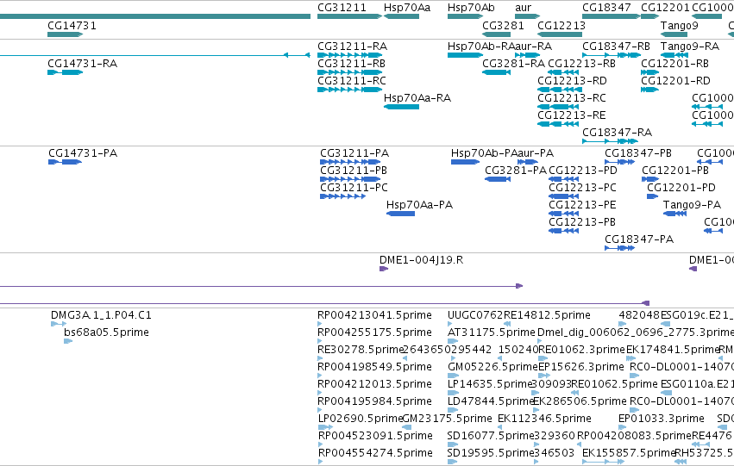The height and width of the screenshot is (466, 734).
Task: Click the CG18347-PA protein label
Action: pyautogui.click(x=639, y=239)
